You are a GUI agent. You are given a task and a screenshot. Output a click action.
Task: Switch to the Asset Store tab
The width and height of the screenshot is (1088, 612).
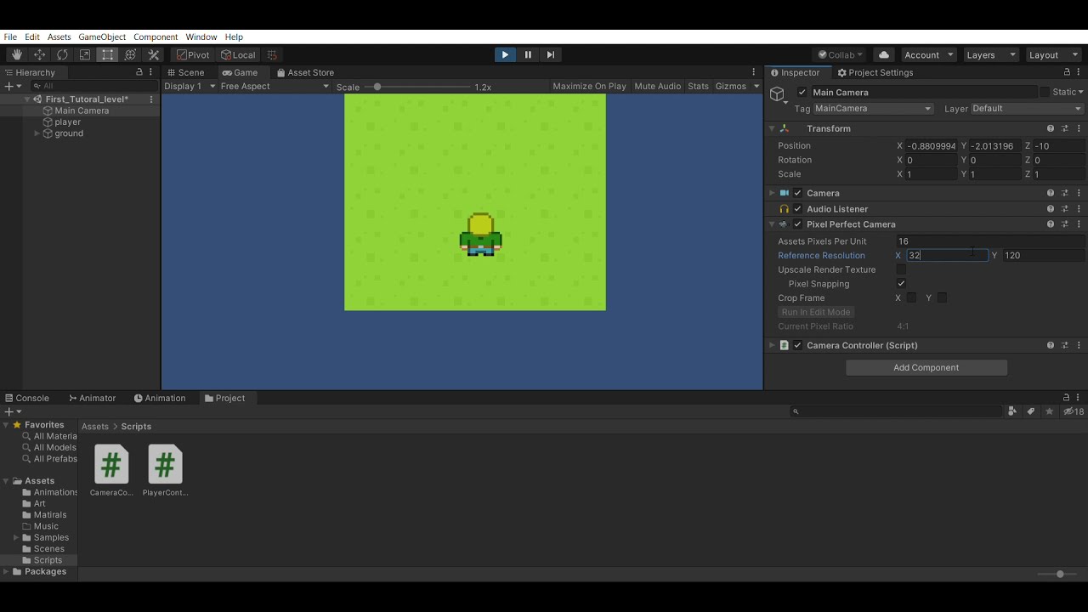point(305,72)
